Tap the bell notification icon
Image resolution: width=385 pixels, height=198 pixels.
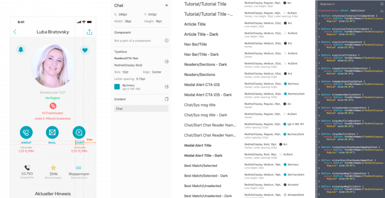coord(21,50)
